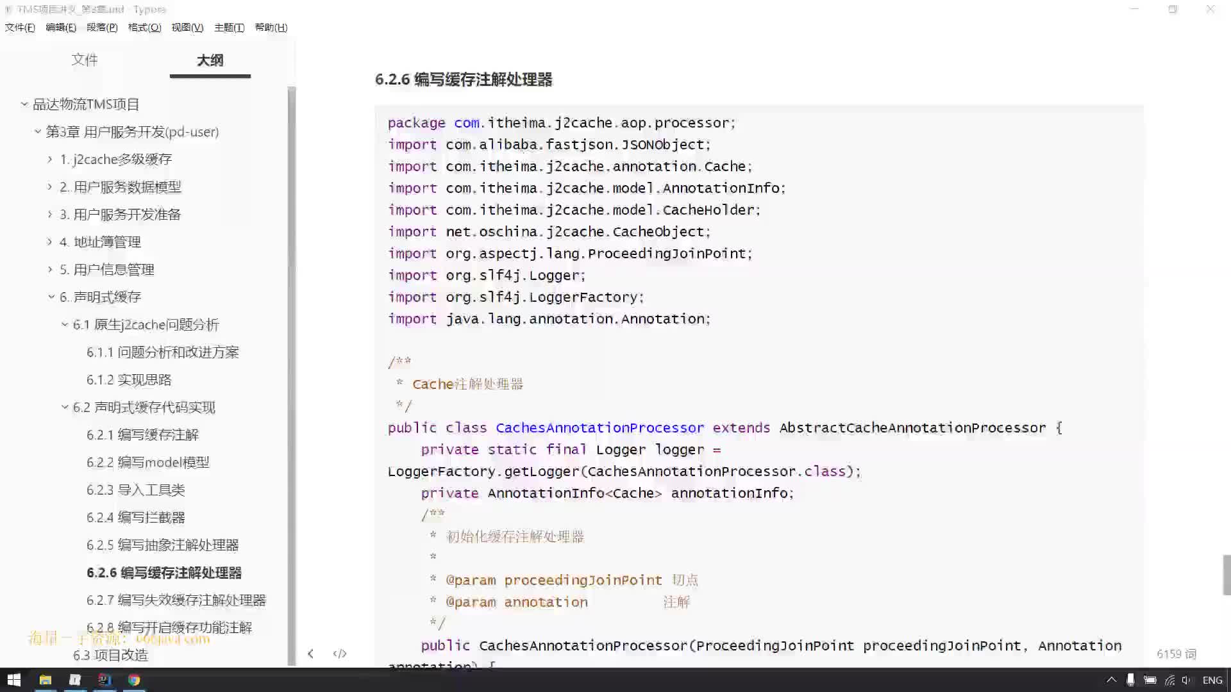Click the import org.slf4j.LoggerFactory line
Screen dimensions: 1231x692
pyautogui.click(x=515, y=297)
